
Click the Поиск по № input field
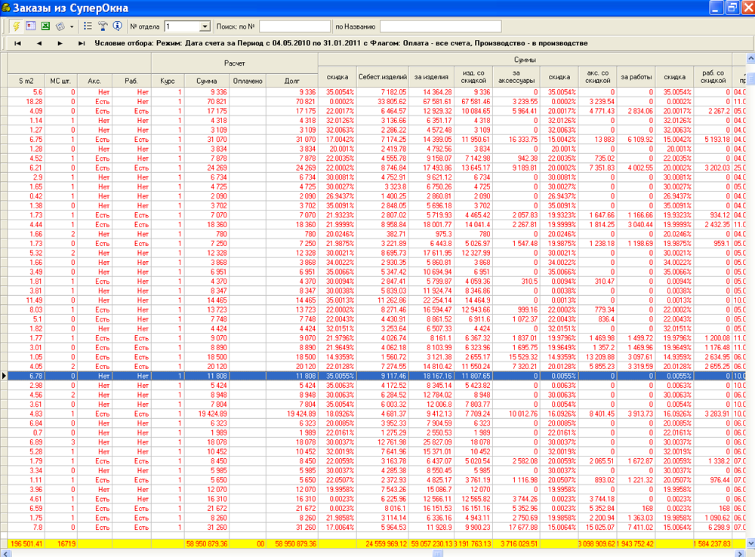294,26
